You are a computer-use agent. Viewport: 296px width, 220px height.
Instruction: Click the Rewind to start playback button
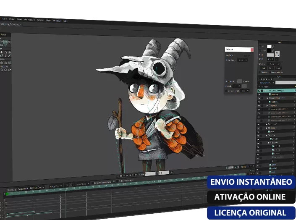(118, 176)
